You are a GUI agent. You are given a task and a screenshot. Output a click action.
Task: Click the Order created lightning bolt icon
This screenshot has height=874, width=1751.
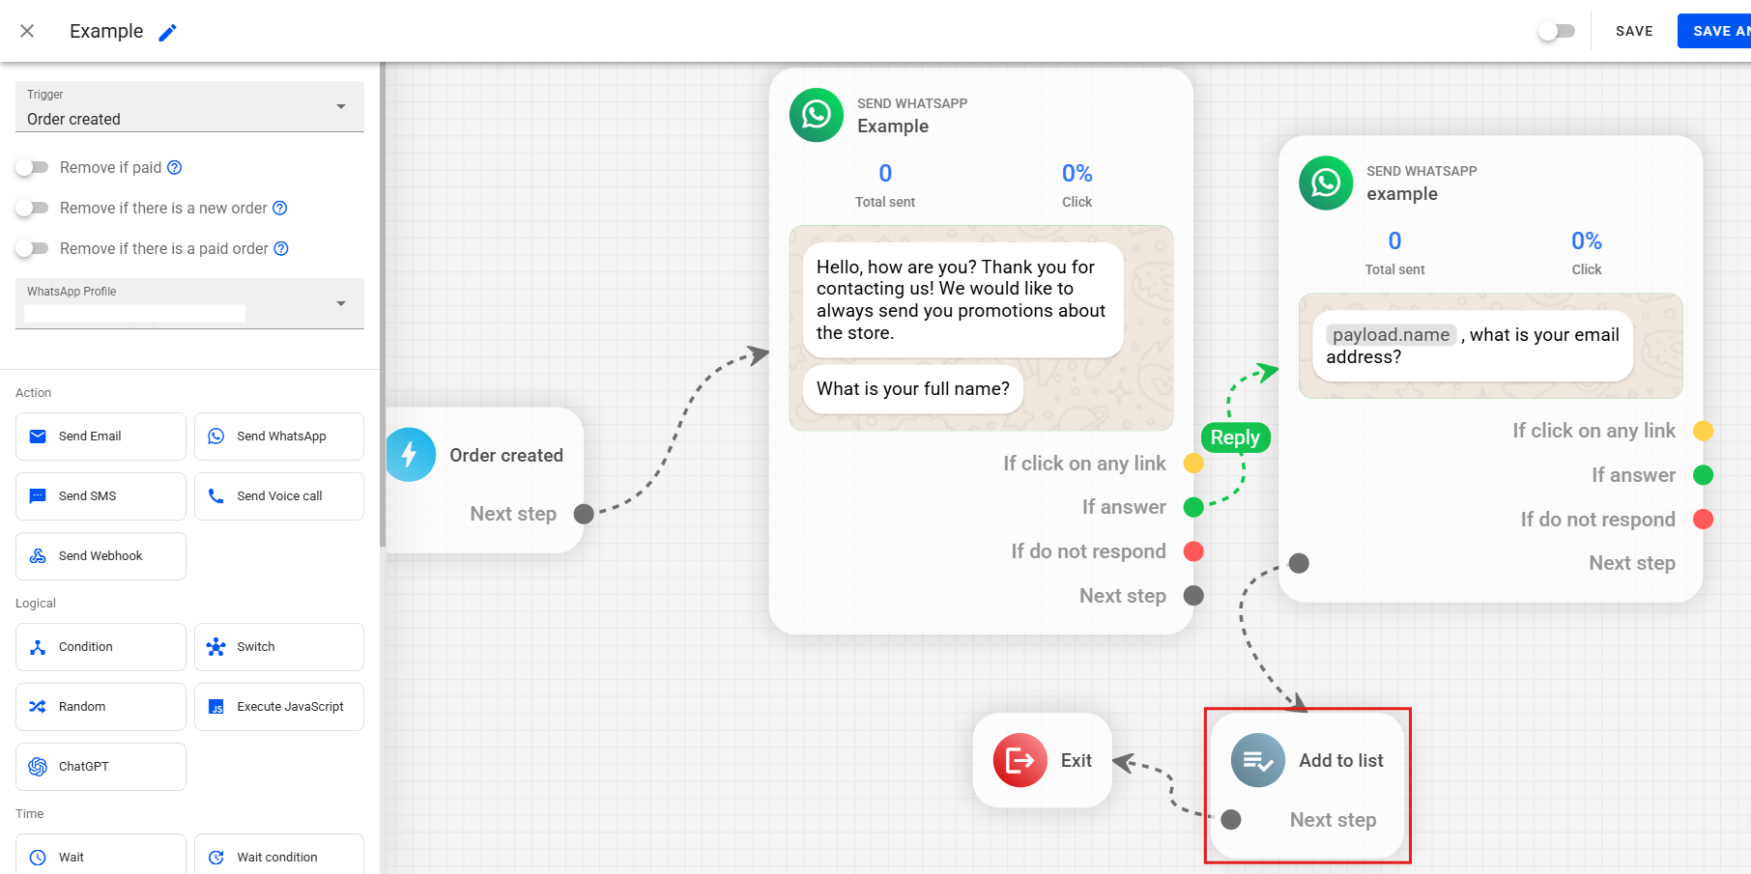[x=410, y=455]
